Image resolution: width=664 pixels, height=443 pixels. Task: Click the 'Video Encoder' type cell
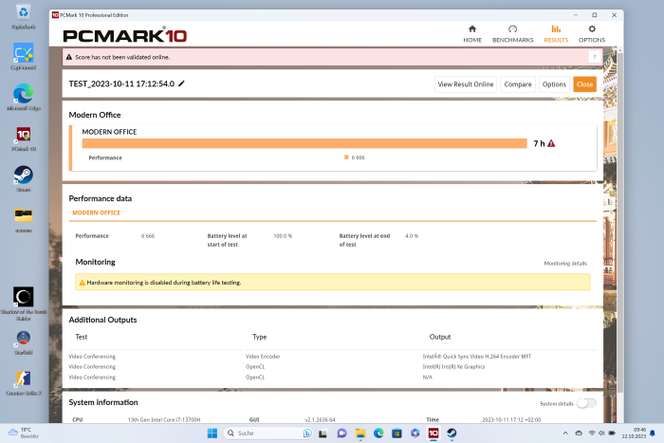click(x=263, y=357)
